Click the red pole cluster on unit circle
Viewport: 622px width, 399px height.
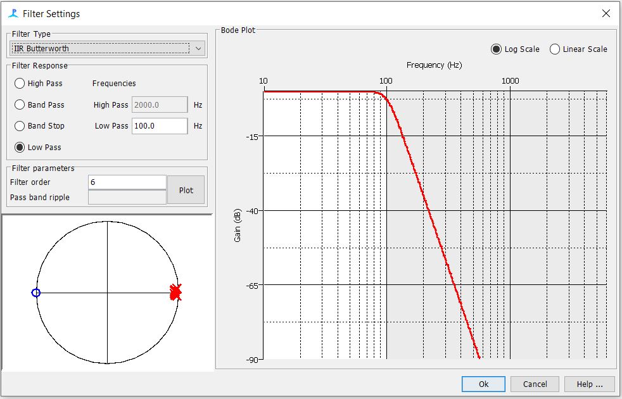175,292
